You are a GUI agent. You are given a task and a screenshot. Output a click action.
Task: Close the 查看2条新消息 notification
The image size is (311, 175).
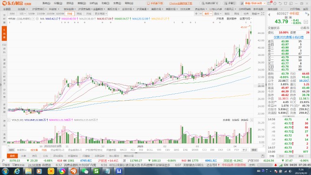click(264, 3)
